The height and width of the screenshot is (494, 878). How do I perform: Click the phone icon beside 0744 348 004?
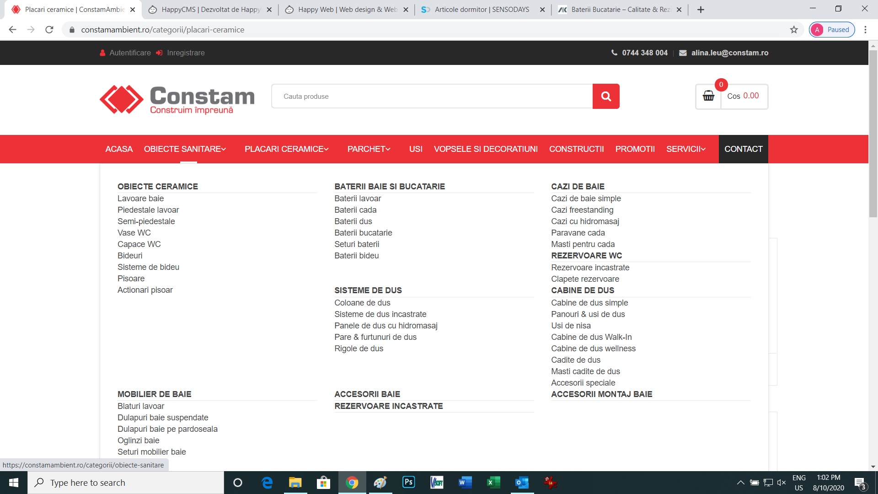(x=614, y=53)
